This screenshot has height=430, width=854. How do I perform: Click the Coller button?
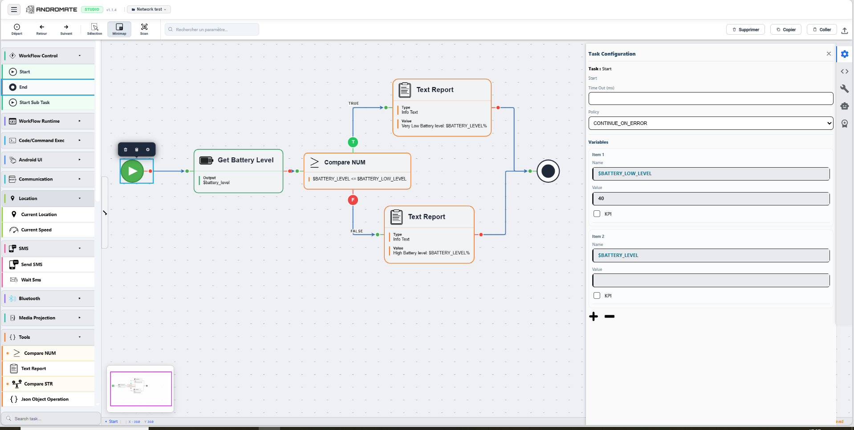point(822,30)
